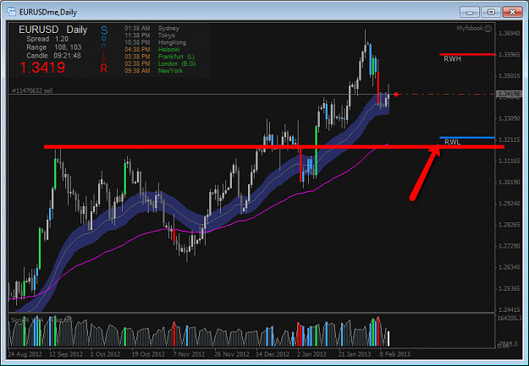529x366 pixels.
Task: Click the 1.26340 price axis label
Action: click(x=509, y=267)
